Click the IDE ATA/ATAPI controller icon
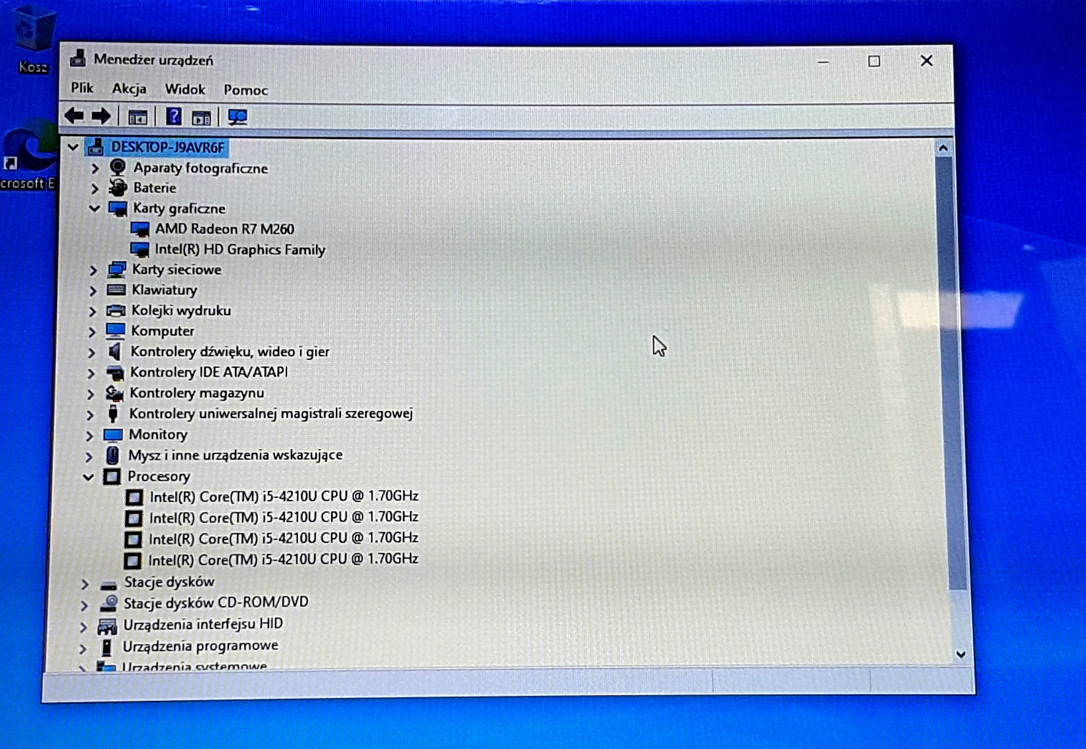The image size is (1086, 749). 114,372
